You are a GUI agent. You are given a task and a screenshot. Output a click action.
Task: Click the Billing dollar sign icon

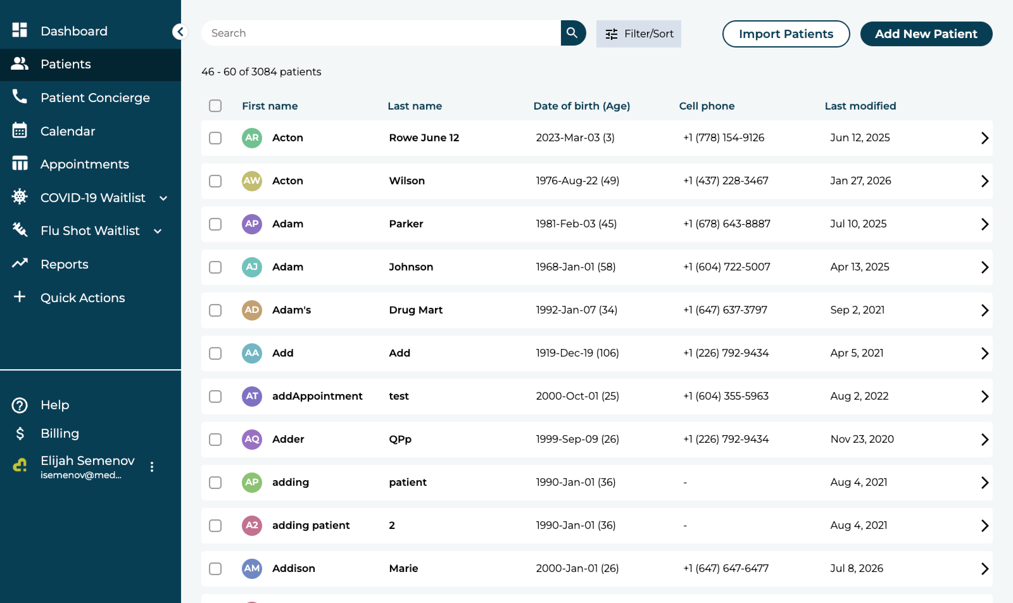click(20, 433)
